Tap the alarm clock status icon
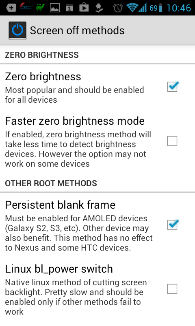This screenshot has width=195, height=326. [x=118, y=8]
